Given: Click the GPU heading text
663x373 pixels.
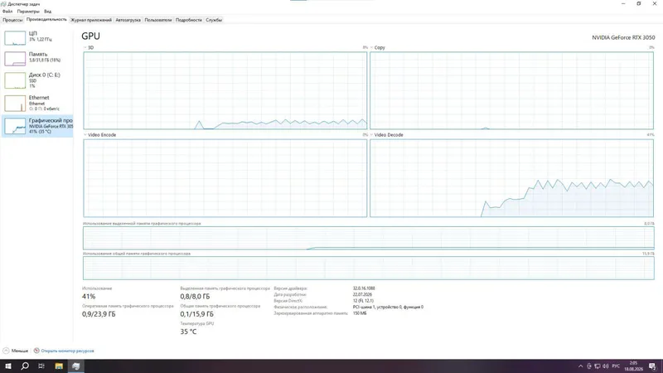Looking at the screenshot, I should (90, 36).
